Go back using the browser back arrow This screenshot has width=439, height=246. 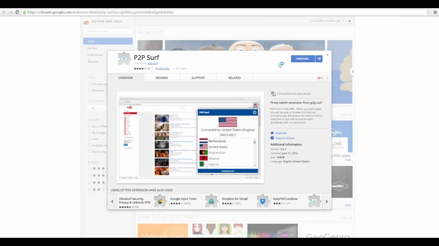[x=4, y=12]
